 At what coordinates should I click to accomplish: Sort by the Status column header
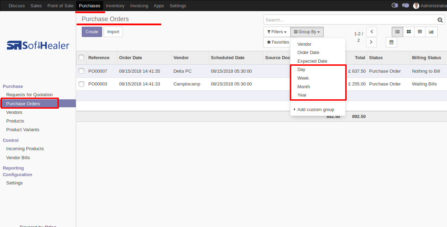(376, 57)
